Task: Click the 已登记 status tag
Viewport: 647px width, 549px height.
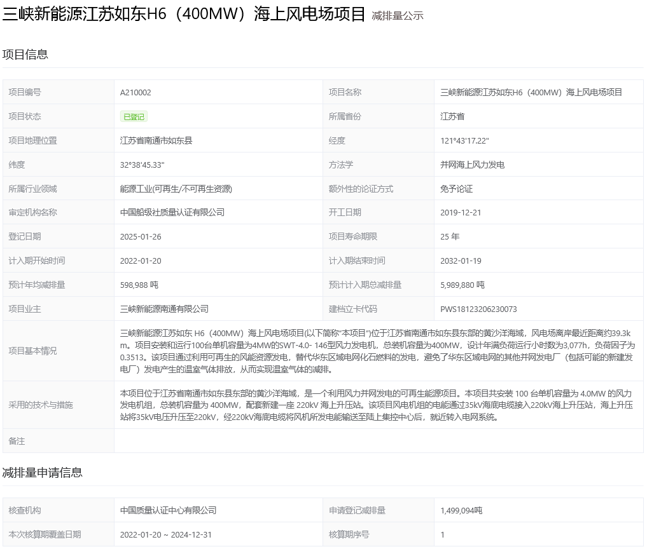Action: coord(134,117)
